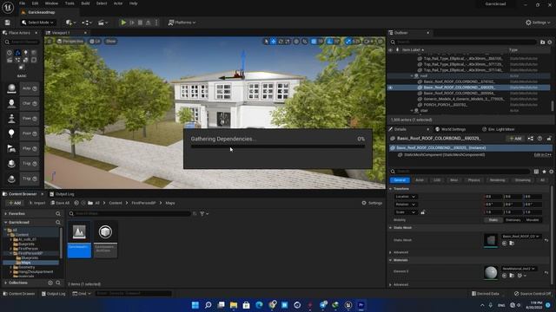Click the Details property matrix grid icon

536,172
